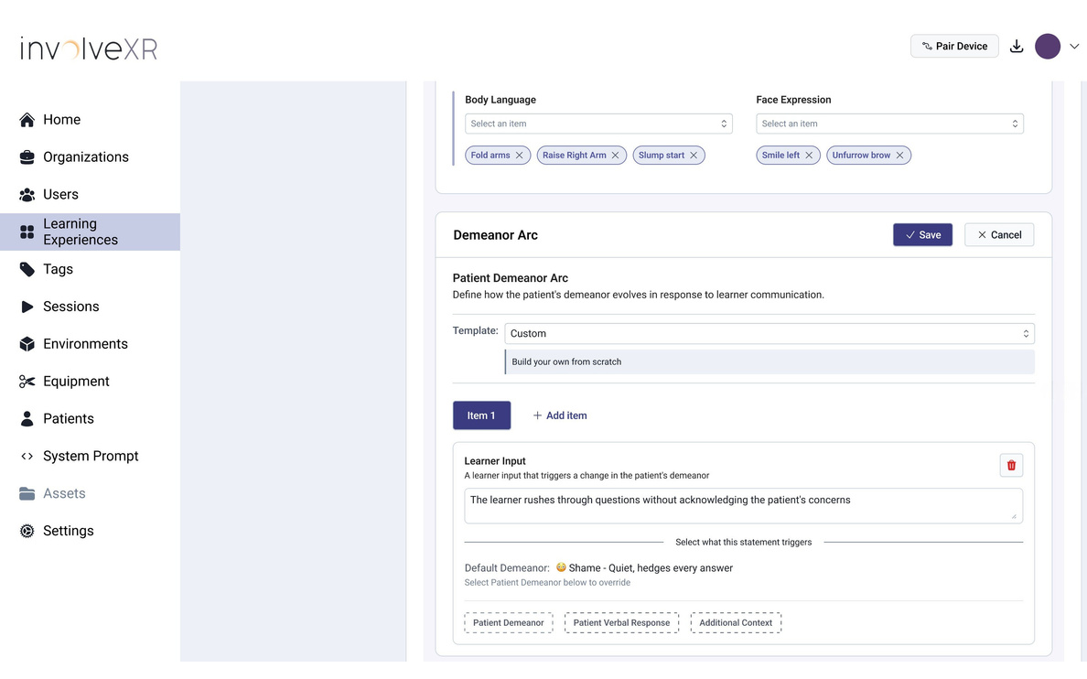
Task: Open Assets in sidebar
Action: (x=90, y=494)
